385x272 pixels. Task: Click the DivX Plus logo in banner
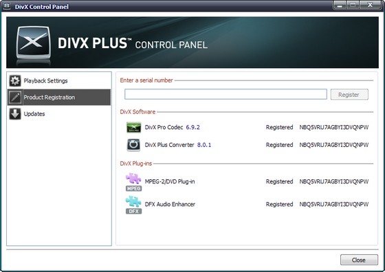(34, 43)
